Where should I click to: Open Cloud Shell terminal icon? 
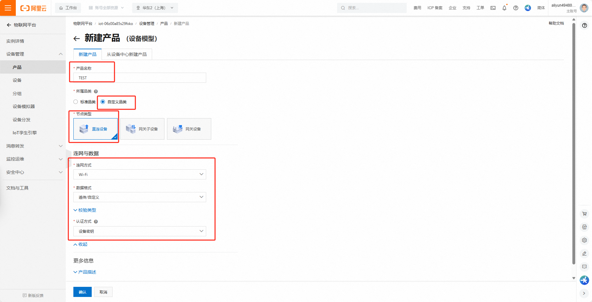pyautogui.click(x=493, y=8)
